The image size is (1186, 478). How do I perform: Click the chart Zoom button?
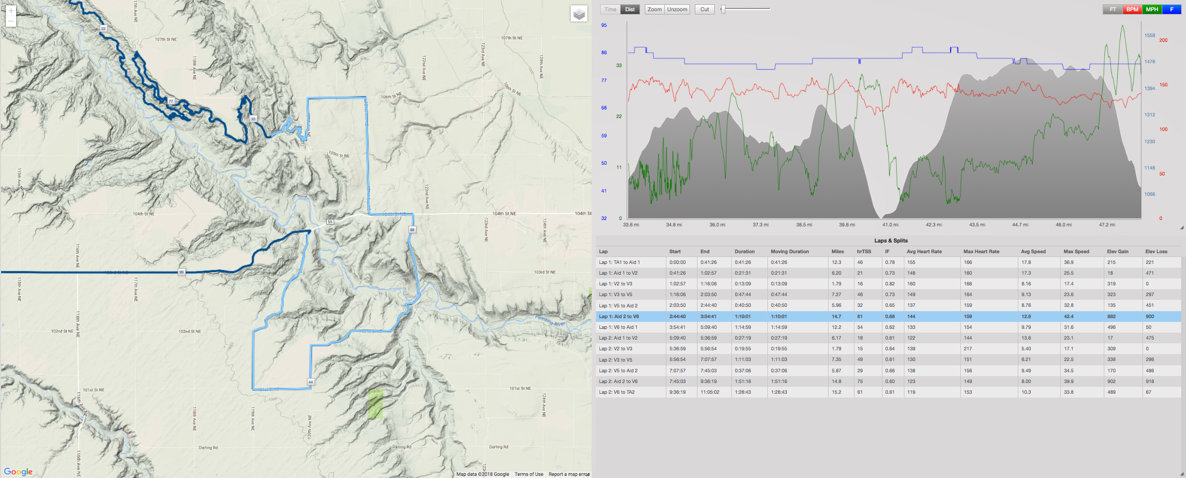655,9
